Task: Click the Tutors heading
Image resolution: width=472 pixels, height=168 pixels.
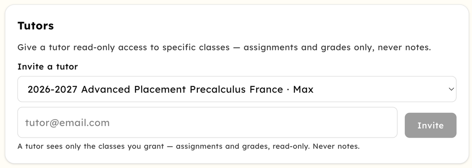Action: pyautogui.click(x=35, y=26)
